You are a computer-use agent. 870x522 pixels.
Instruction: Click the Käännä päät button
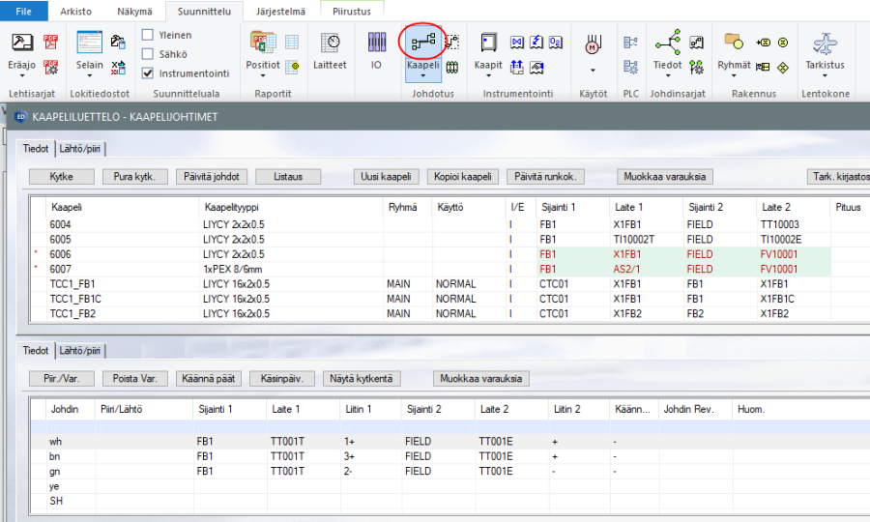[x=209, y=379]
